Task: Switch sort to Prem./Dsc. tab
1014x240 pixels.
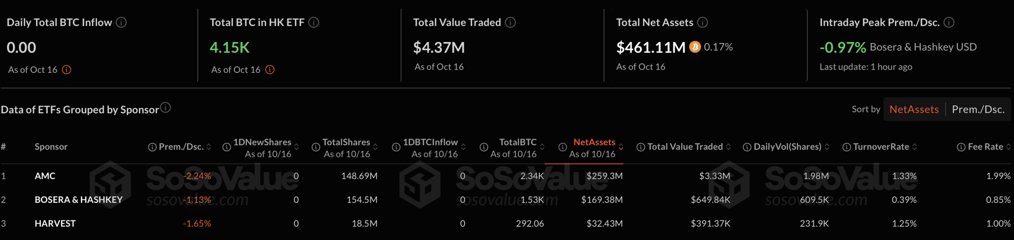Action: 978,109
